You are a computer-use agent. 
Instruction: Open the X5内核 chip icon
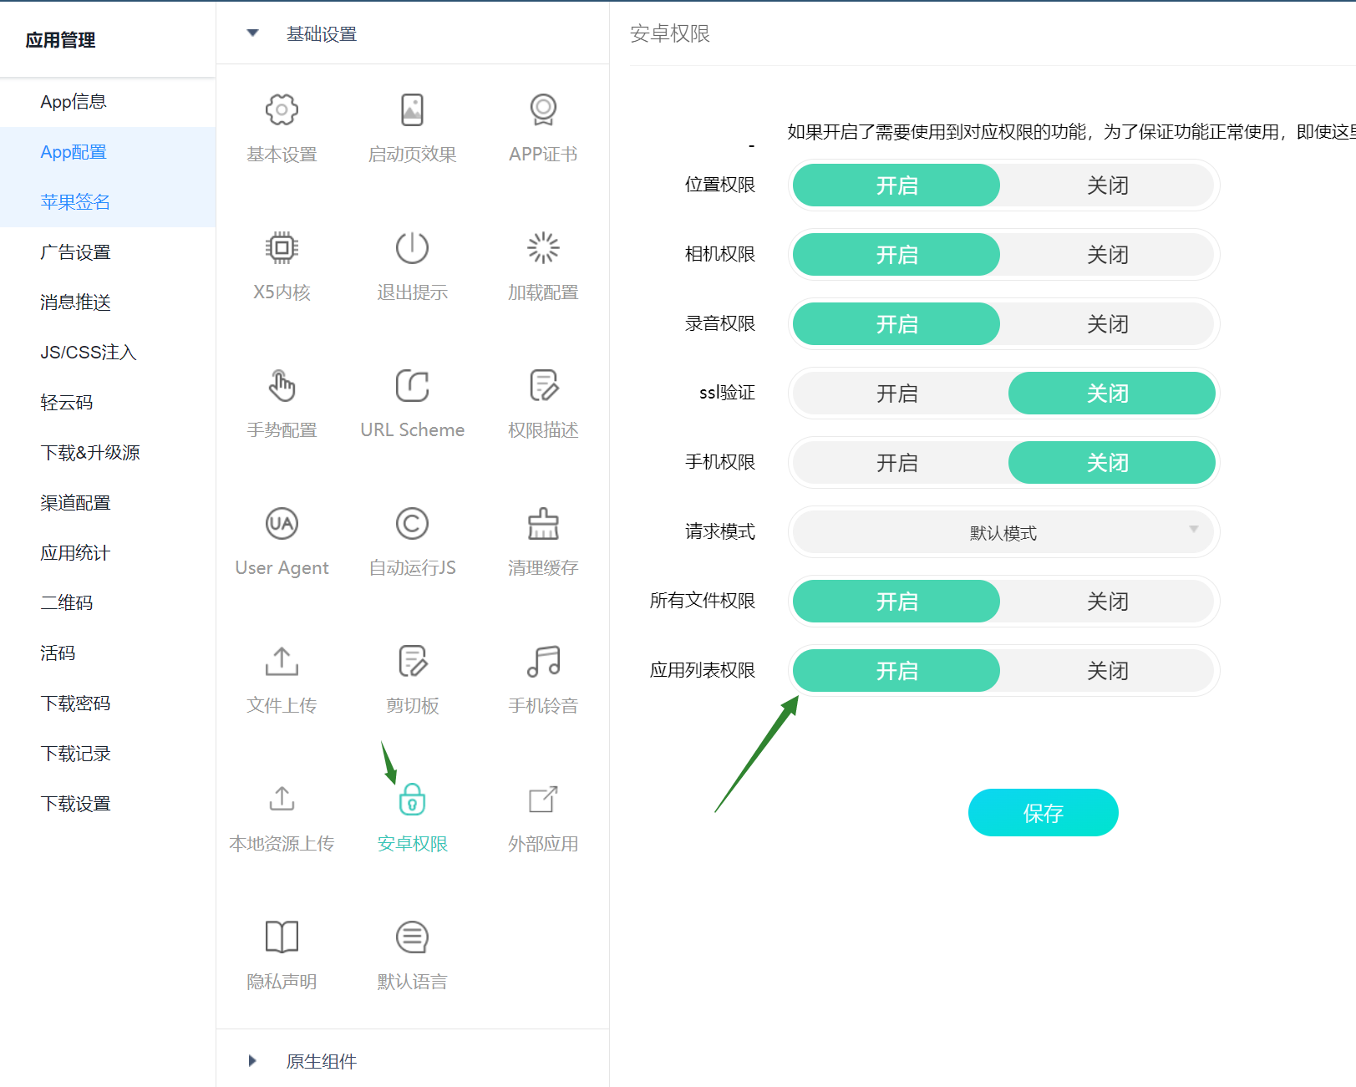pos(282,248)
